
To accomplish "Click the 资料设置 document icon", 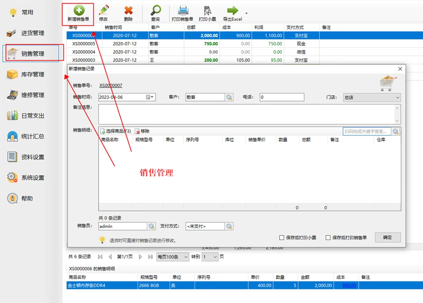I will pyautogui.click(x=12, y=157).
